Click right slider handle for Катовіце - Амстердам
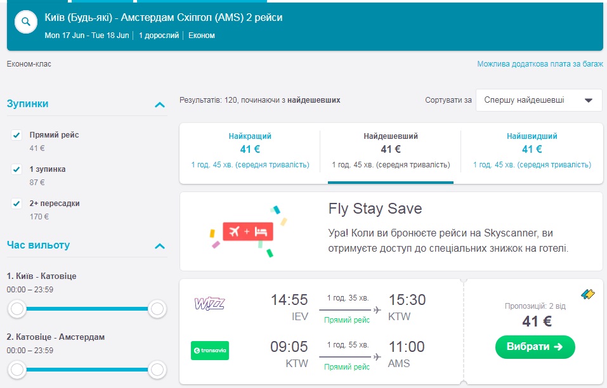The image size is (607, 388). 157,369
